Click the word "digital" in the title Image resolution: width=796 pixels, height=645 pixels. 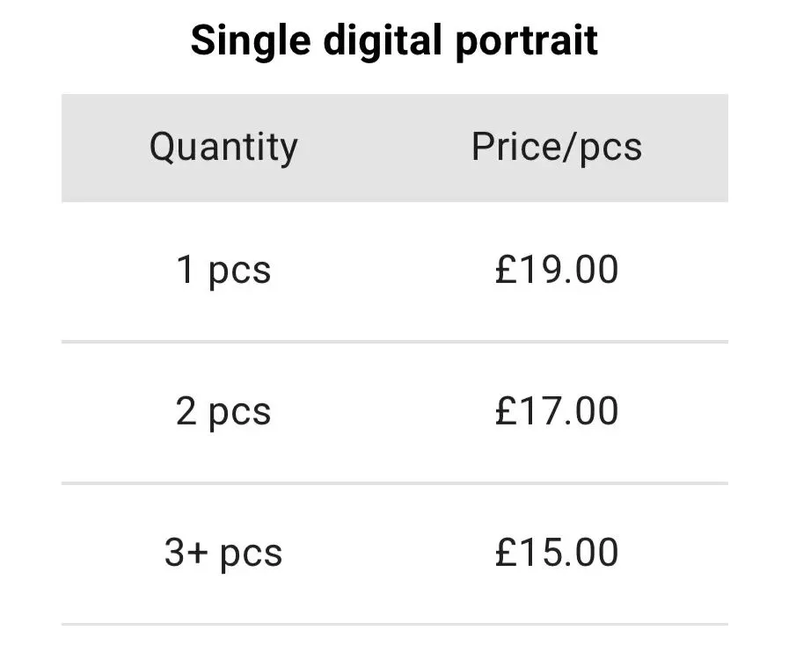click(x=383, y=40)
